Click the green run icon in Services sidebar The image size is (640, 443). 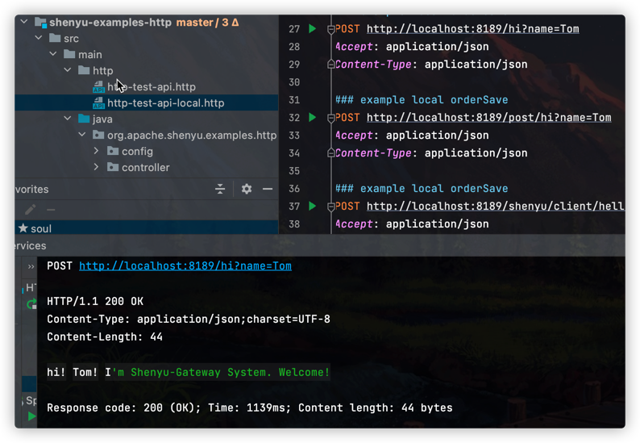click(x=31, y=416)
